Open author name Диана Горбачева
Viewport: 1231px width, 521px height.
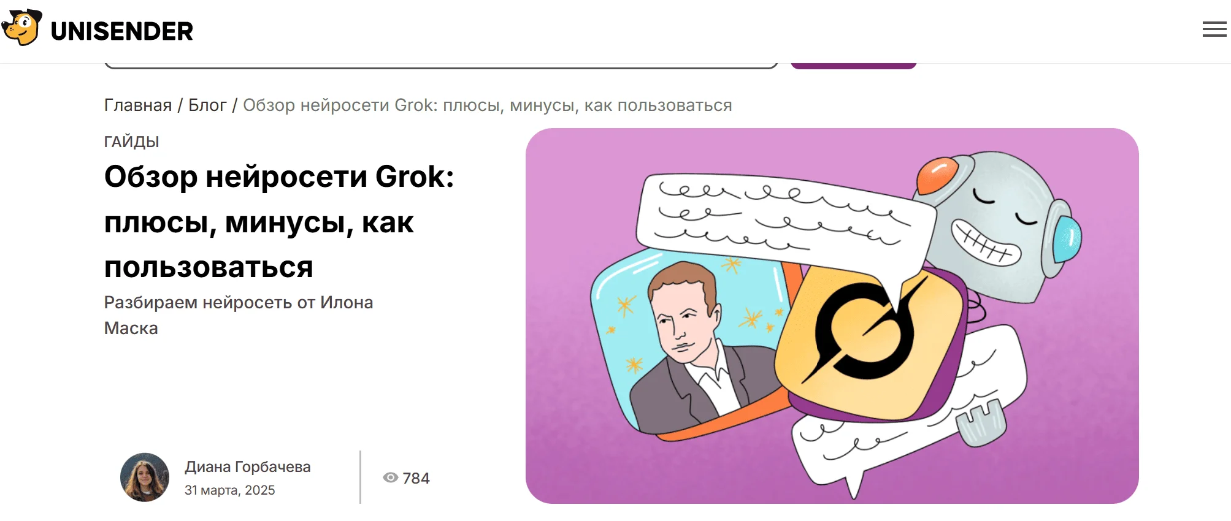(x=248, y=467)
